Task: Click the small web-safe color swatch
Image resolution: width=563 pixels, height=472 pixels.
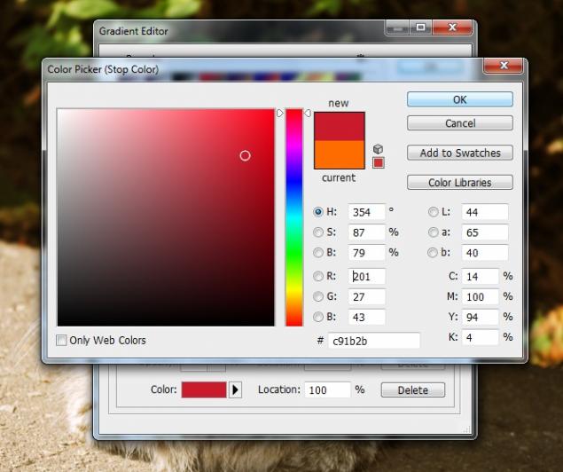Action: (378, 162)
